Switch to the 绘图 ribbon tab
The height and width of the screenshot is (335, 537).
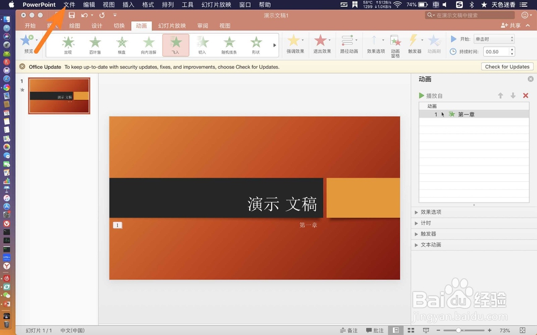point(74,26)
